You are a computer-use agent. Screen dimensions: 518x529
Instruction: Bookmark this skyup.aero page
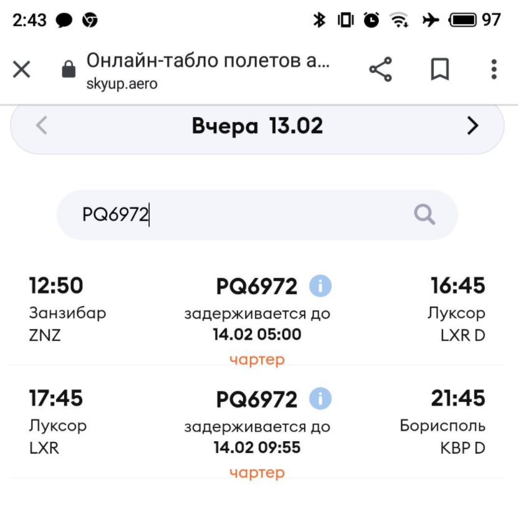coord(440,69)
